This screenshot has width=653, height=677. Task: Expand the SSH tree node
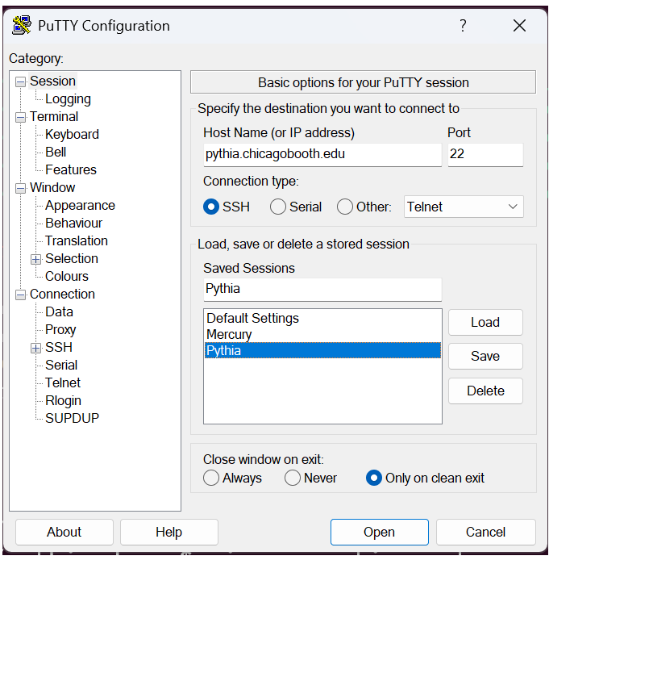pos(35,348)
